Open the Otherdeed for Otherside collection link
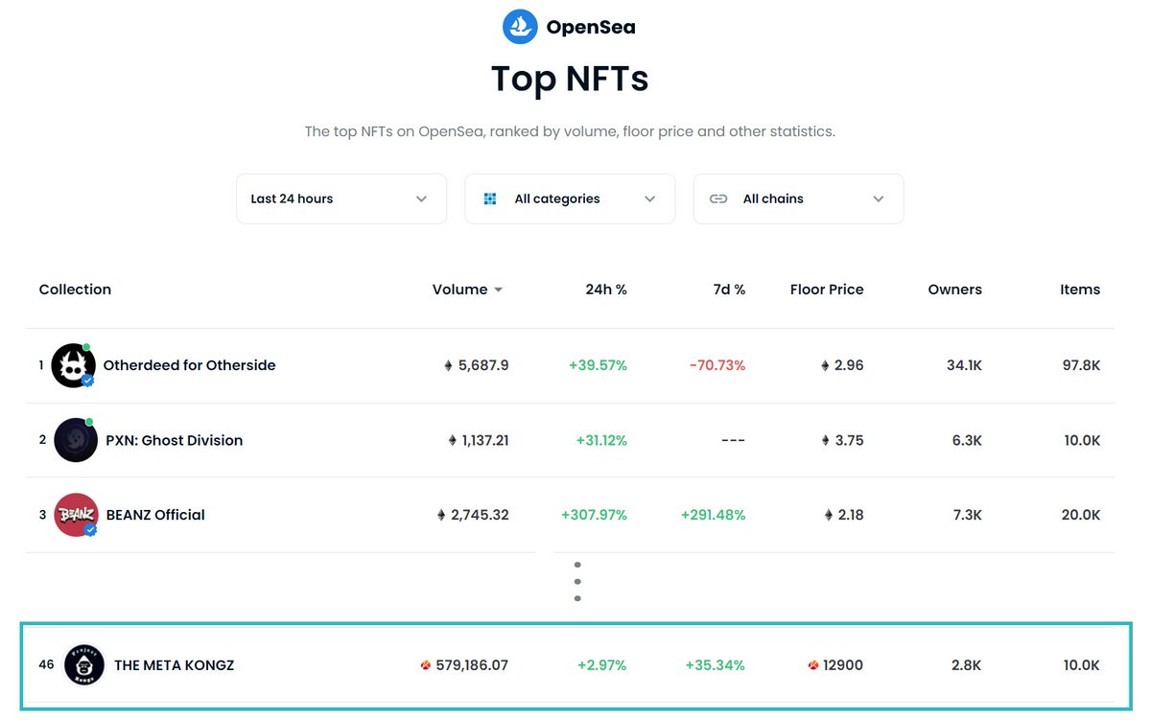 189,365
